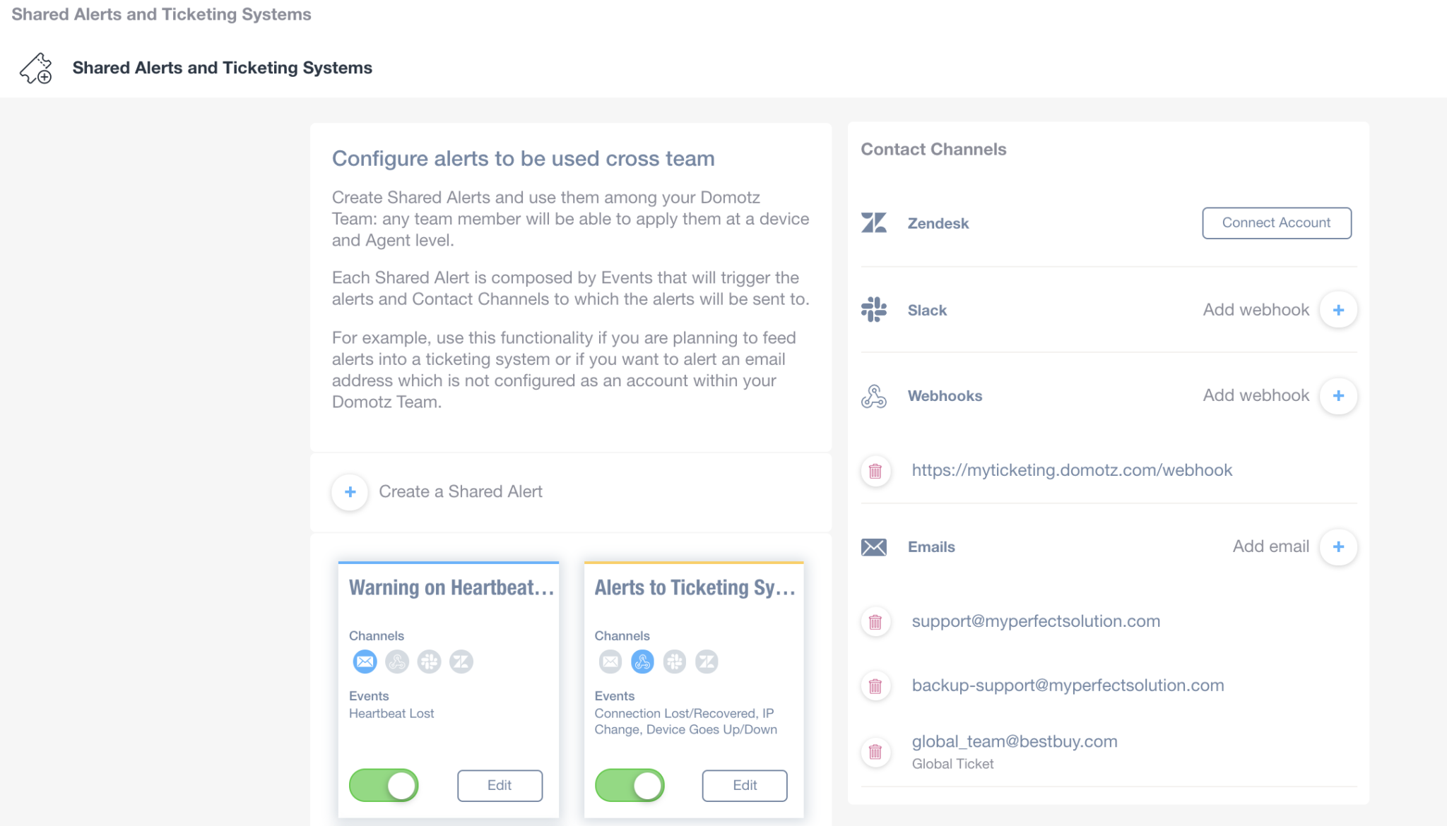Click the Contact Channels heading
Screen dimensions: 1447x826
[933, 150]
